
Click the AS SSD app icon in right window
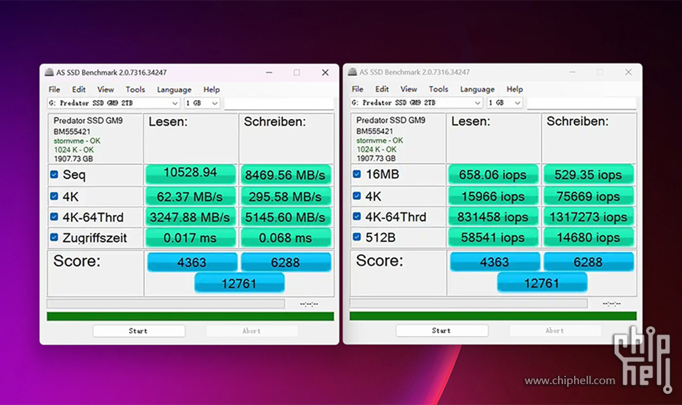click(352, 72)
